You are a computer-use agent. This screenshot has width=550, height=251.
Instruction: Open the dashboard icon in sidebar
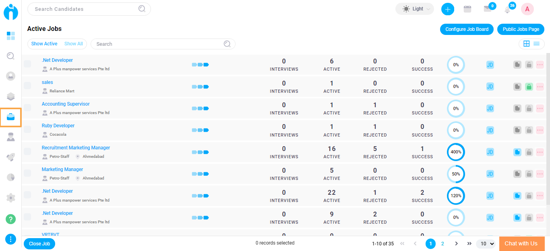coord(11,36)
